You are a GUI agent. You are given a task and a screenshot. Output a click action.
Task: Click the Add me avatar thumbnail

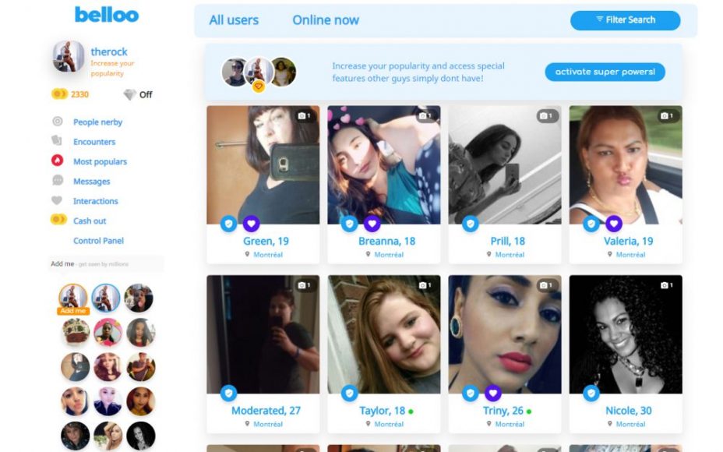(x=73, y=299)
